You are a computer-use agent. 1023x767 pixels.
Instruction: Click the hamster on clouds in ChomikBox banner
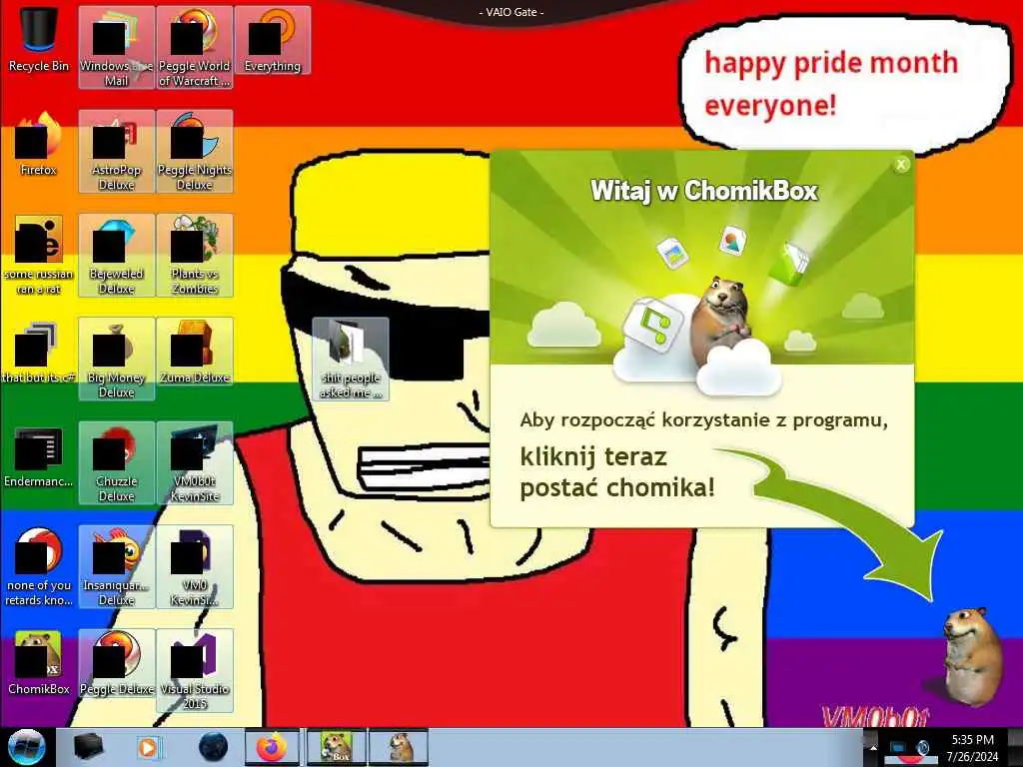point(721,320)
